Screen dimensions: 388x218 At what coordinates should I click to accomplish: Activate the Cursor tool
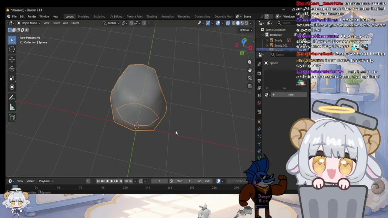[x=12, y=49]
